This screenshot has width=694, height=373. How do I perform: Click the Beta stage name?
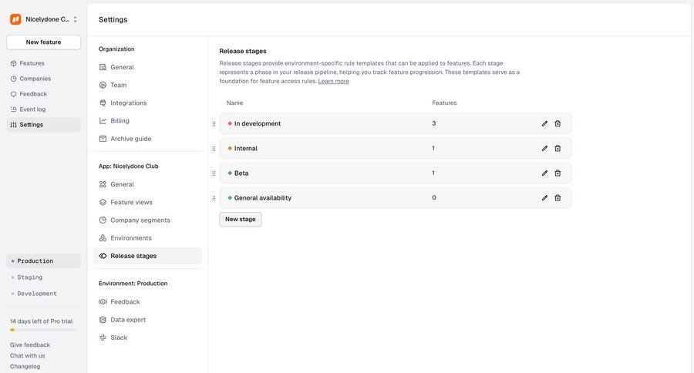tap(241, 173)
